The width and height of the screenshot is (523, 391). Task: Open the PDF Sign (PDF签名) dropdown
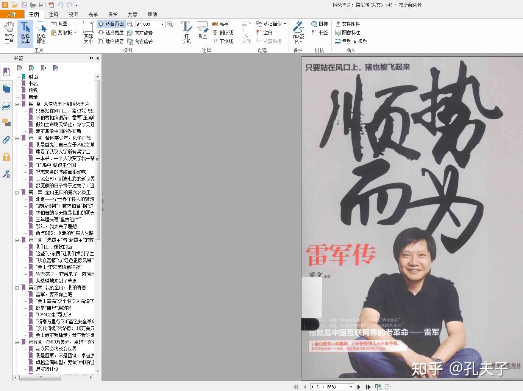click(298, 32)
